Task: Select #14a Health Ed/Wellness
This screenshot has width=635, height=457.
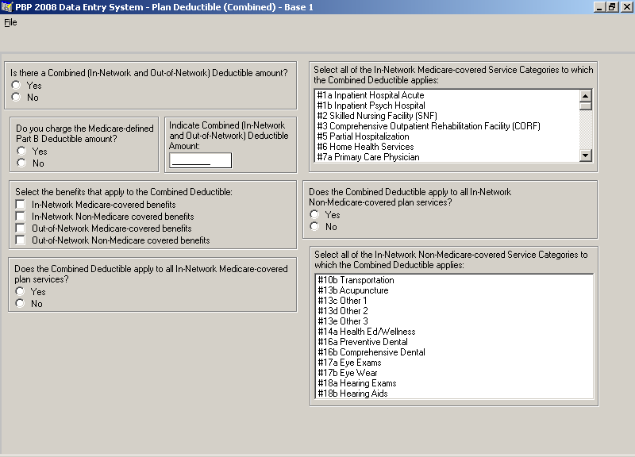Action: click(454, 332)
